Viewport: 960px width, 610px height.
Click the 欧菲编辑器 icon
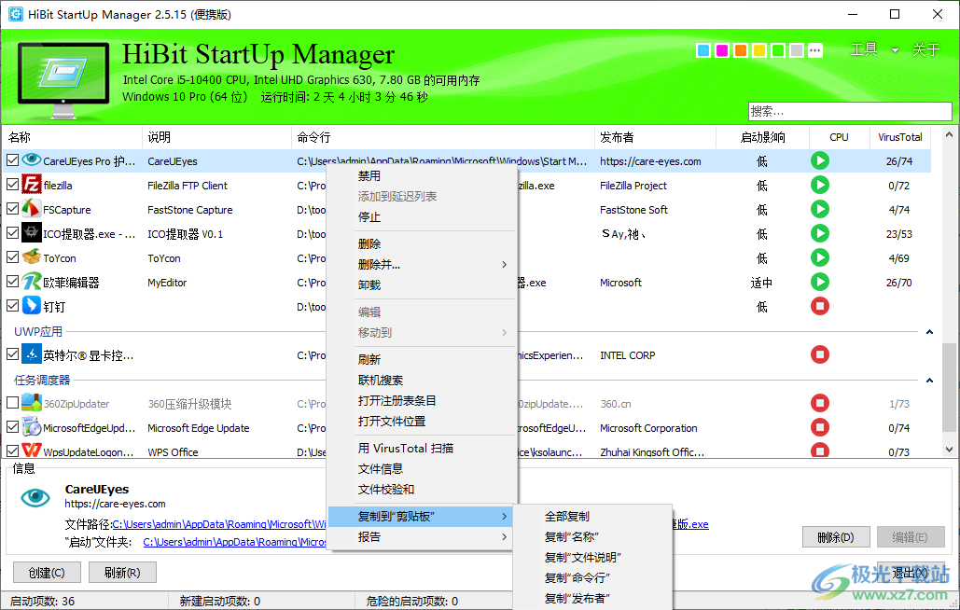click(31, 282)
